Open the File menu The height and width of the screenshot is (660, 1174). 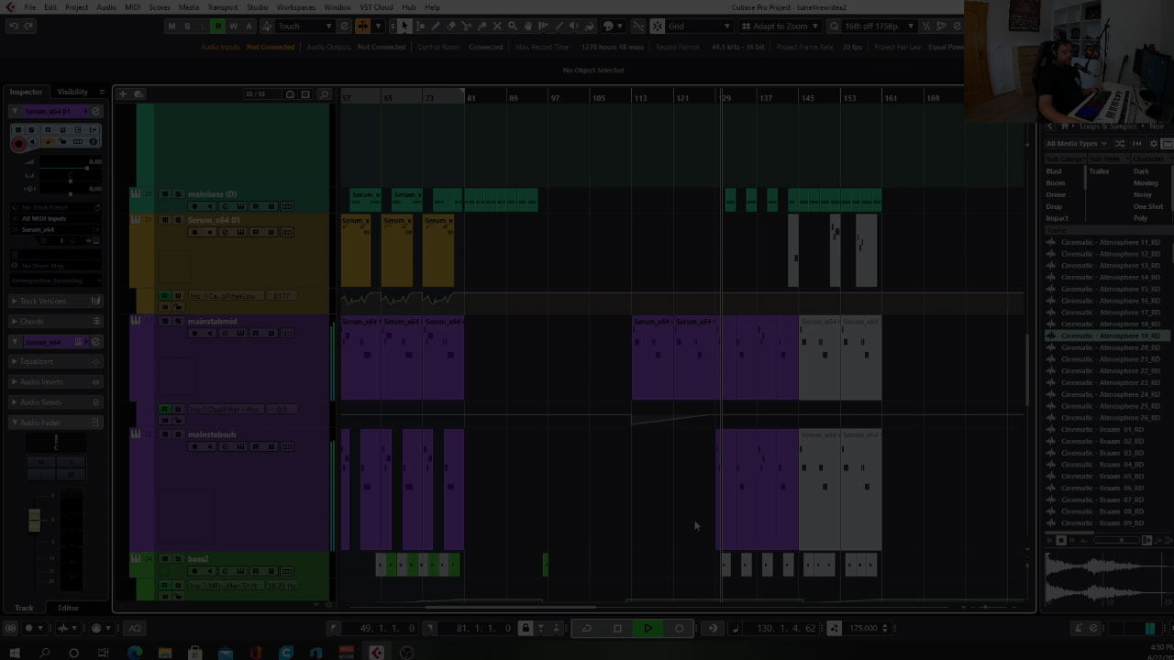[30, 7]
